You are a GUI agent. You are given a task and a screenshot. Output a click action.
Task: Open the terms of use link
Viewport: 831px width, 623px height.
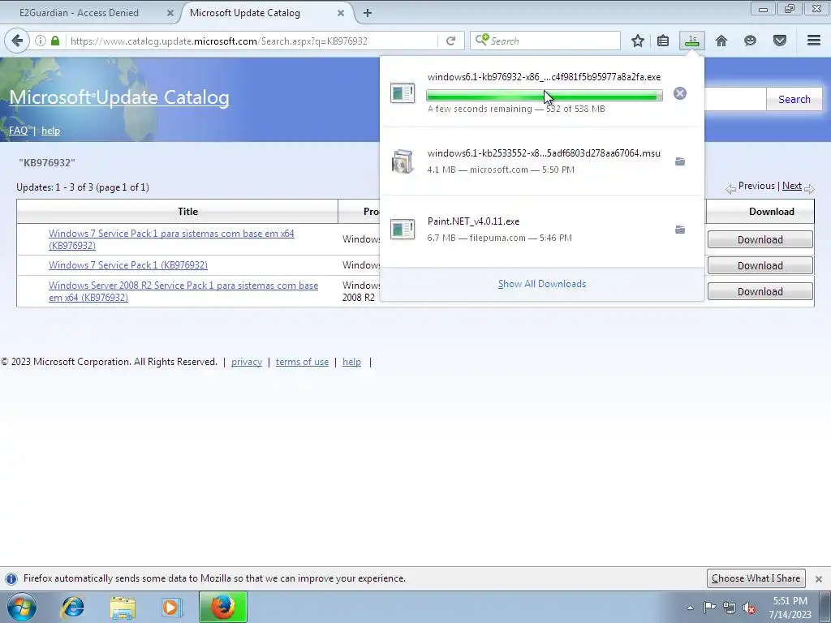pos(302,362)
